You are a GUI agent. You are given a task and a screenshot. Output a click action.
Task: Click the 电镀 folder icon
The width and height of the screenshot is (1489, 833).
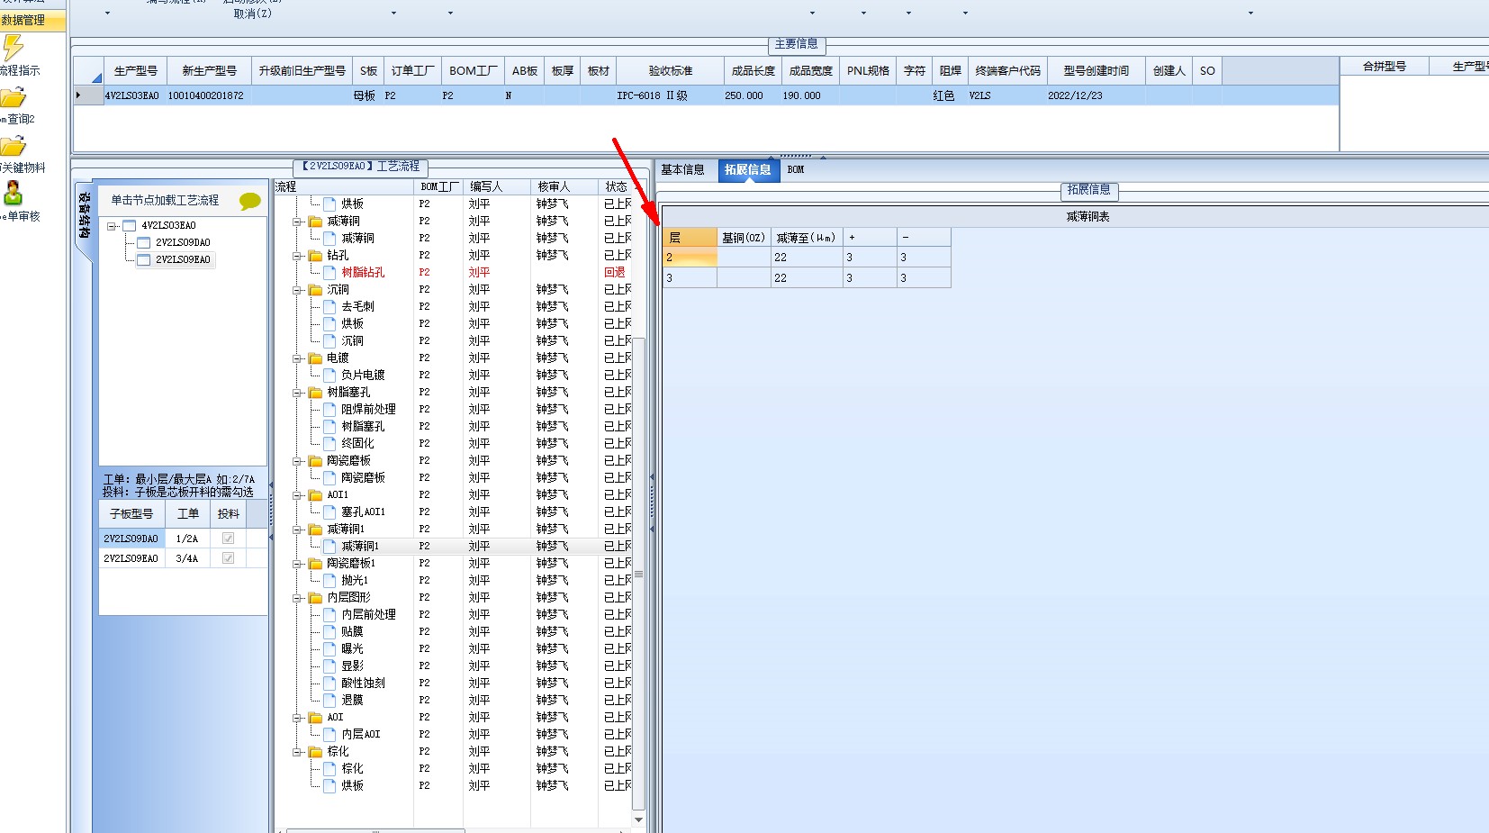click(x=316, y=358)
